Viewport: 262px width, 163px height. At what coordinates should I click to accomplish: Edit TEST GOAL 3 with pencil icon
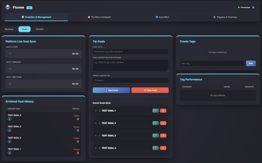tap(156, 136)
